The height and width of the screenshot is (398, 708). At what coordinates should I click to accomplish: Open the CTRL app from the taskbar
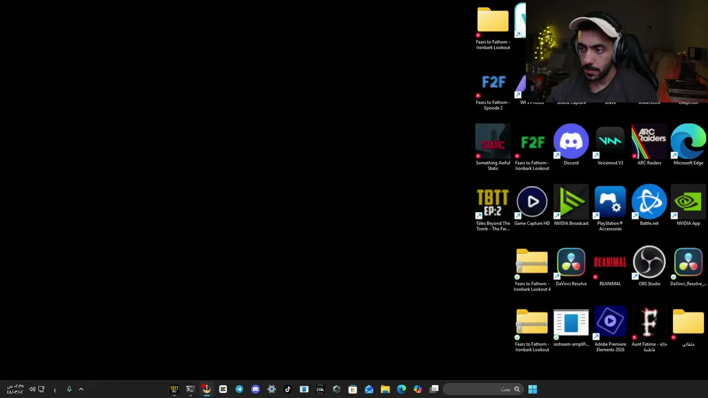(x=320, y=389)
